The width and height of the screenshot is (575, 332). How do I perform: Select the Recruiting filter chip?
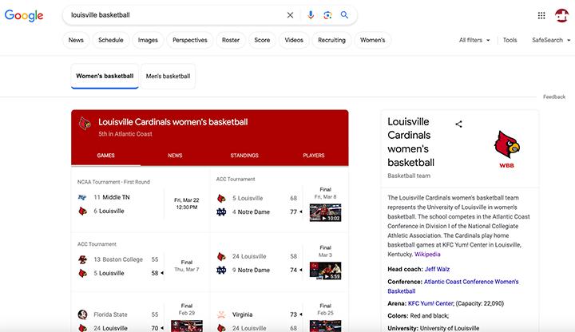point(332,40)
